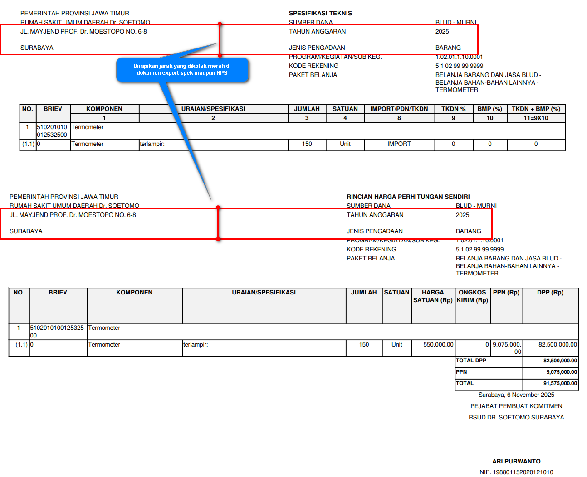Image resolution: width=587 pixels, height=477 pixels.
Task: Click the IMPORT cell in the specification table
Action: pyautogui.click(x=399, y=144)
